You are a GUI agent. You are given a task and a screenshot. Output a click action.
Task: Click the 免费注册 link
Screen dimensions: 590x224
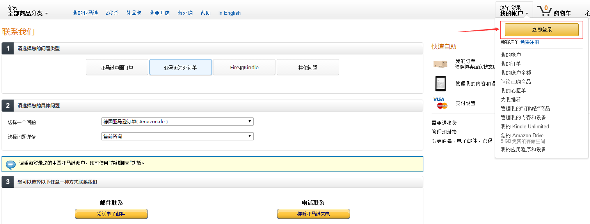pyautogui.click(x=530, y=42)
